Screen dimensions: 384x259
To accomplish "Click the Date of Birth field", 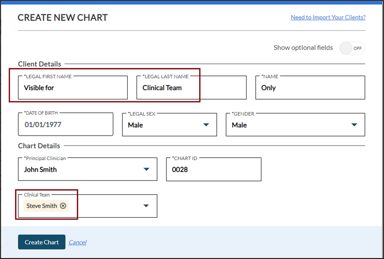I will pos(65,125).
